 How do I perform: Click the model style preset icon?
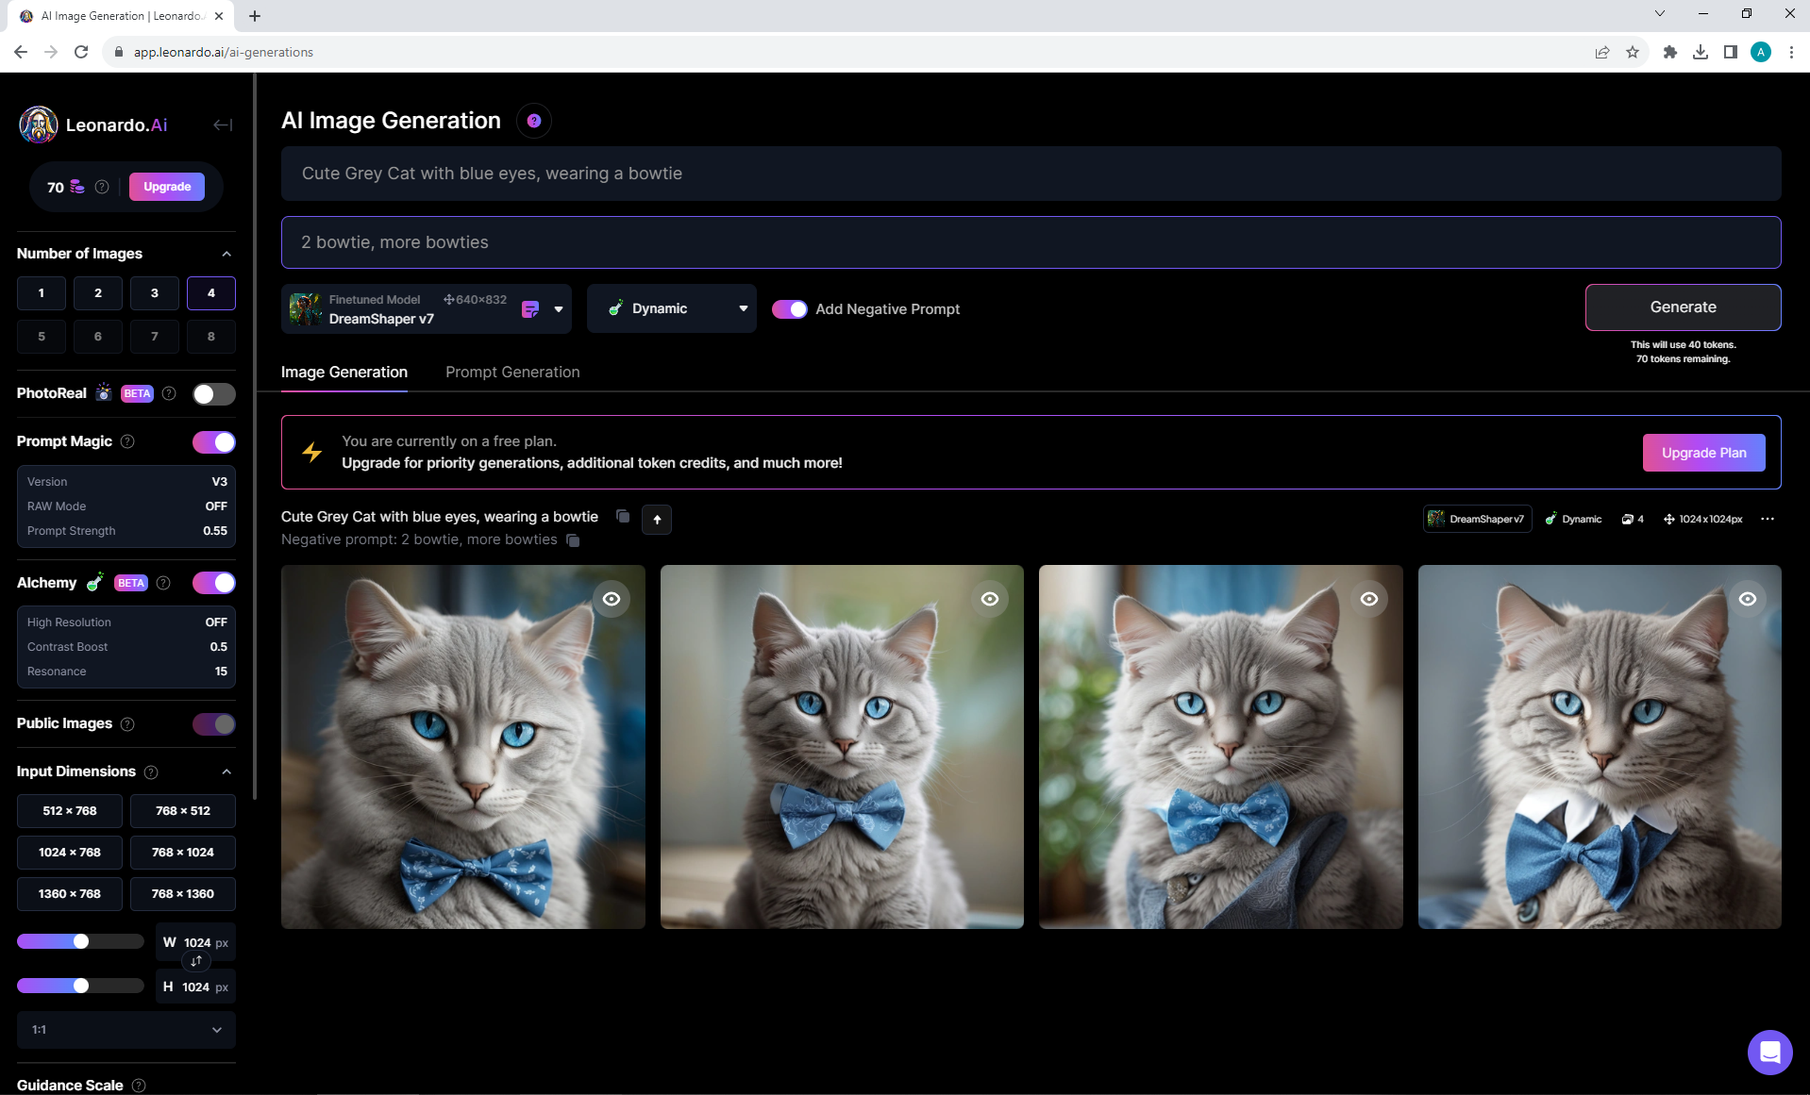(x=530, y=309)
